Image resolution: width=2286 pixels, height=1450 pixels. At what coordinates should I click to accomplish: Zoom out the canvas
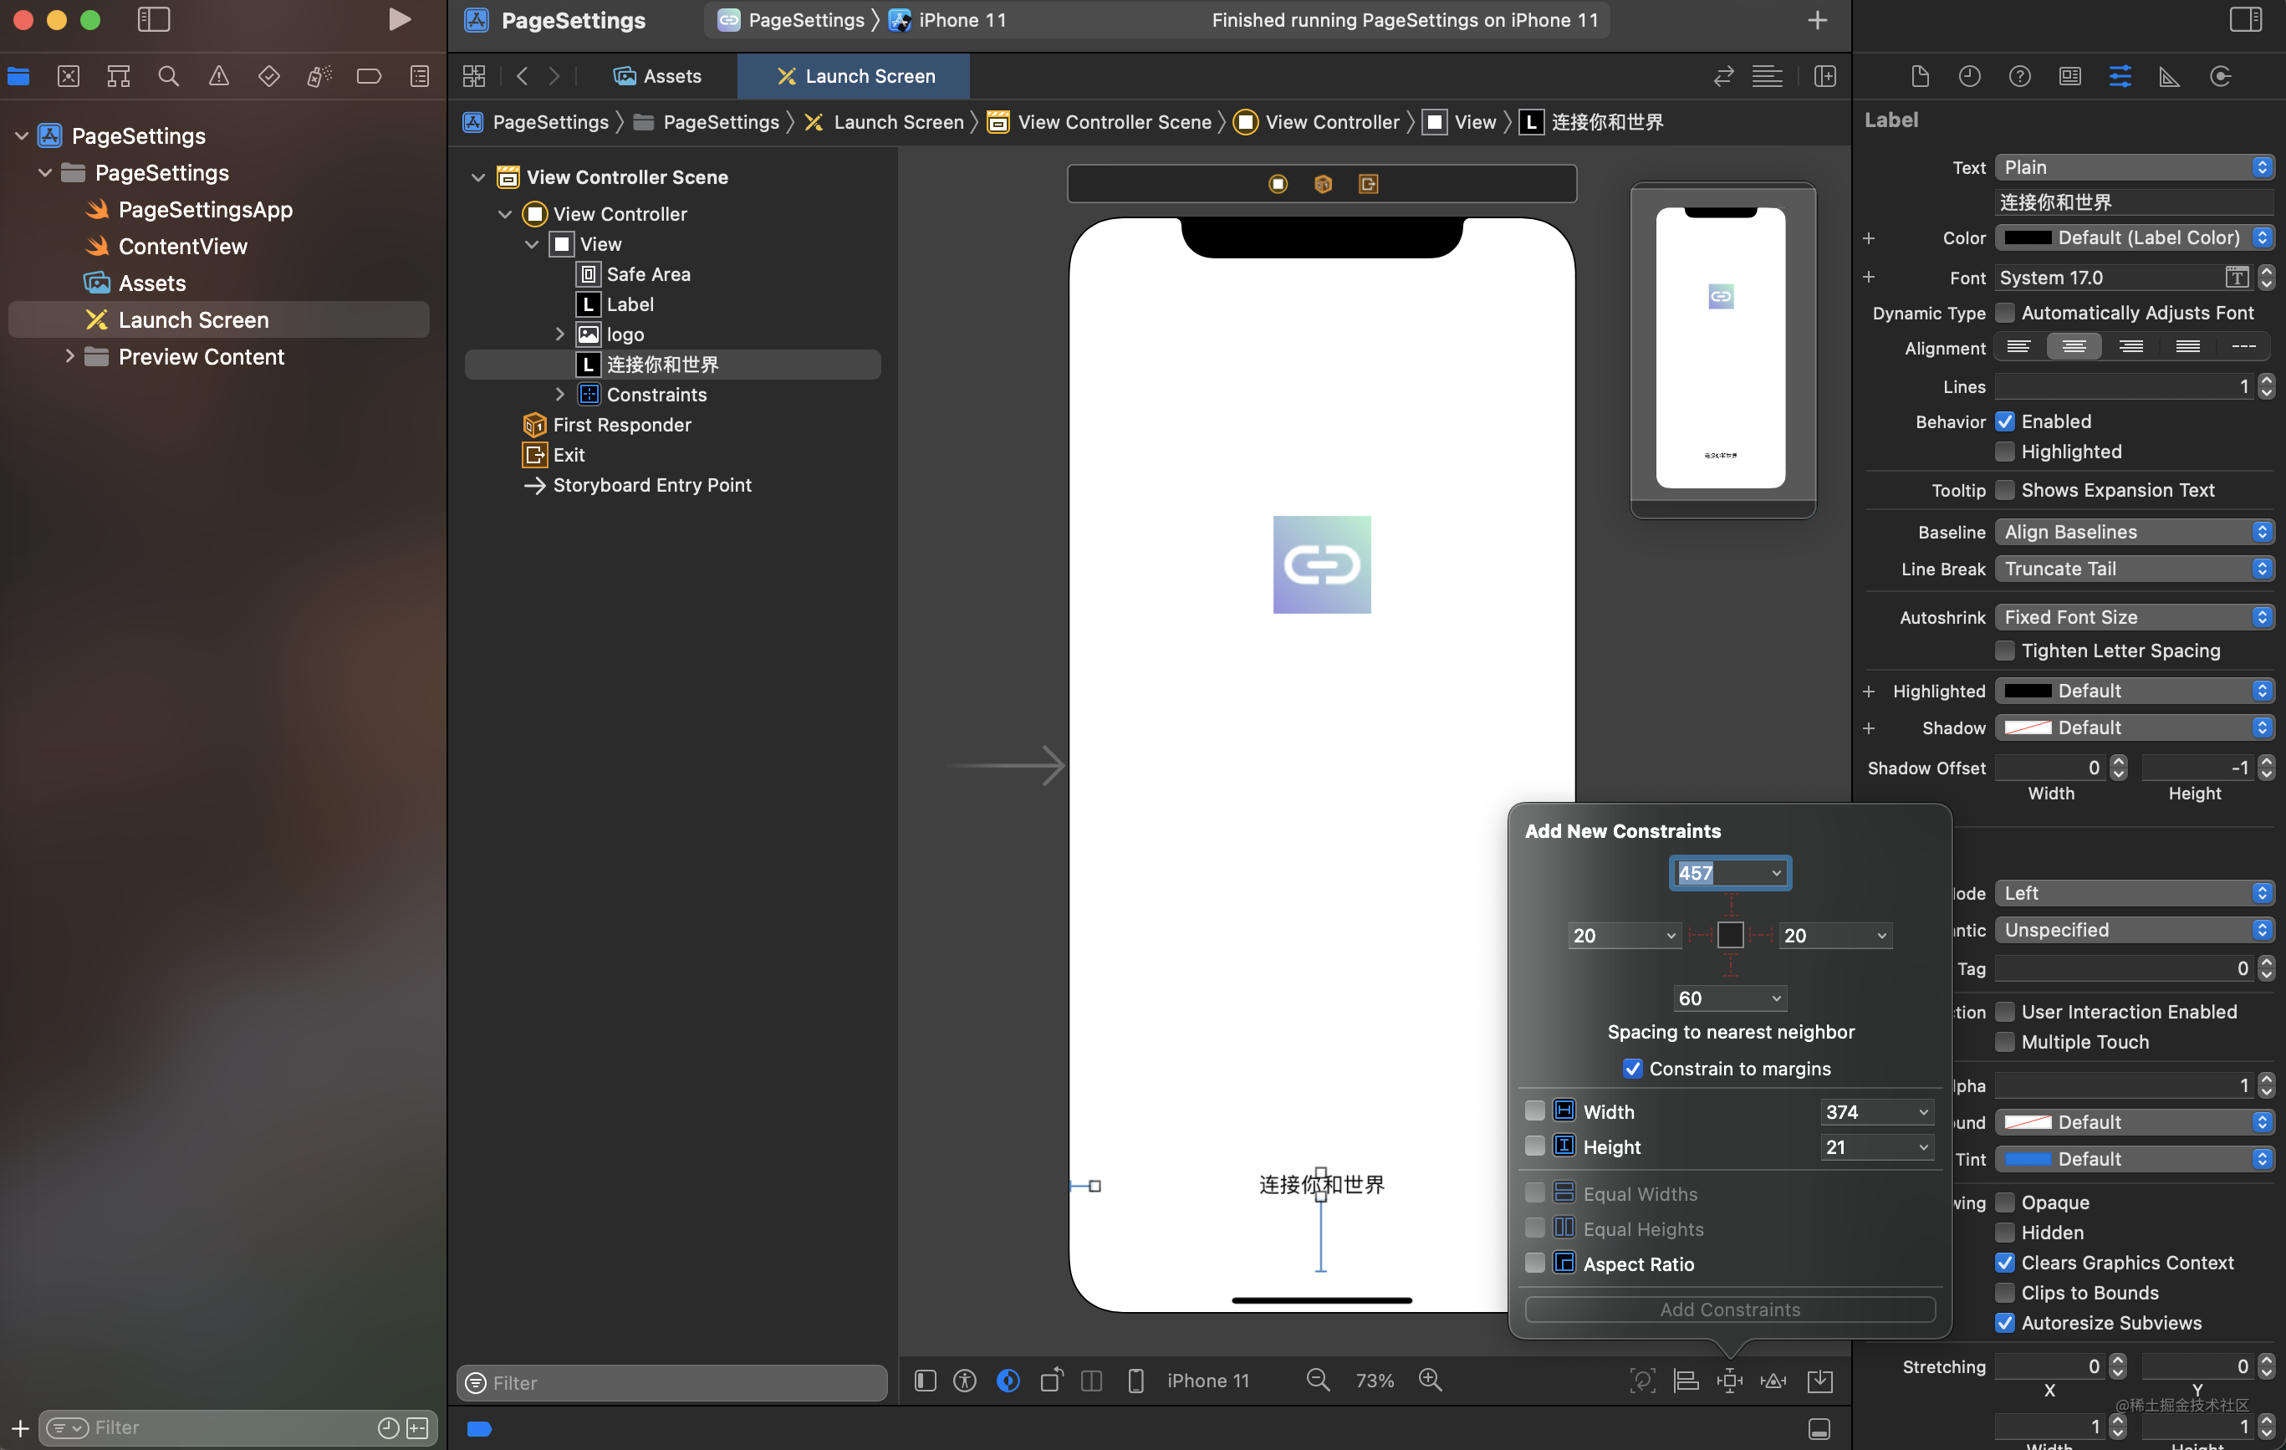pos(1318,1380)
